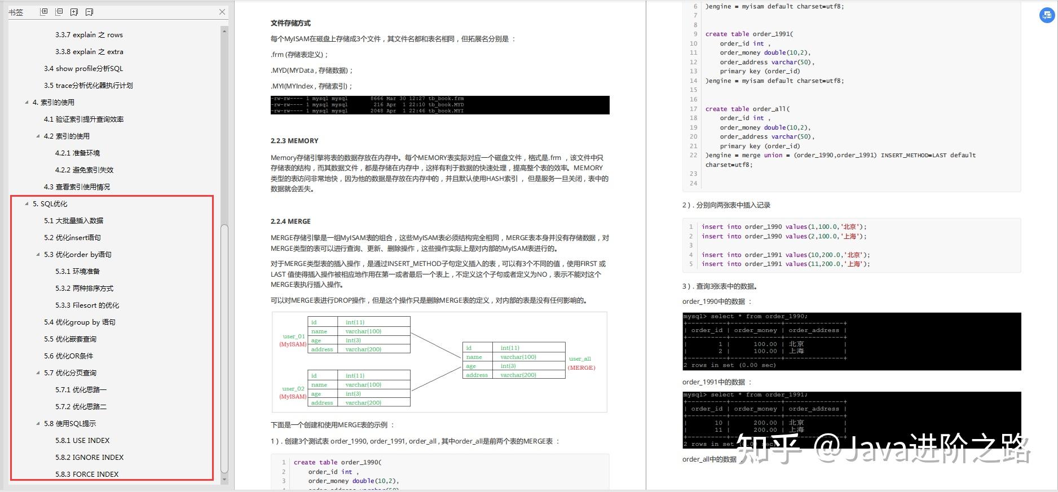Collapse the '5.3 优化order by语句' node

pyautogui.click(x=38, y=255)
